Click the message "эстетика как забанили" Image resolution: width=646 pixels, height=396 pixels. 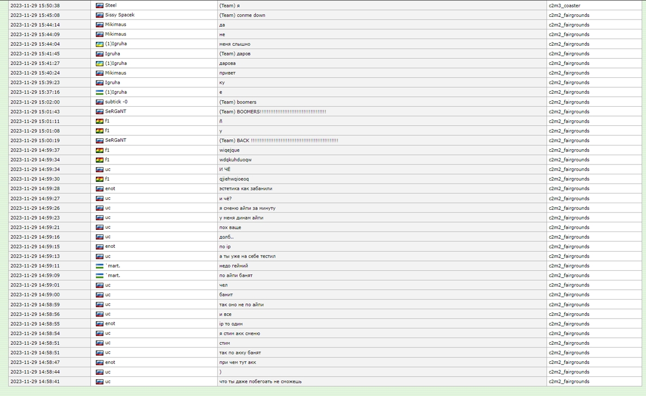[x=246, y=188]
